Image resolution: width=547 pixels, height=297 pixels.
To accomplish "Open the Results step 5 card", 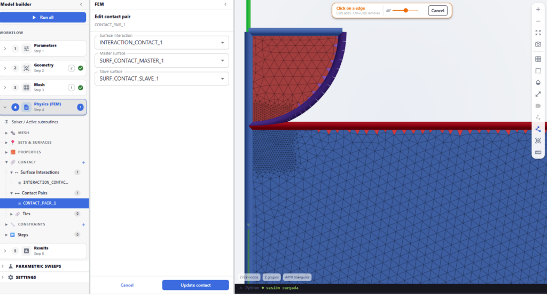I will pos(43,251).
